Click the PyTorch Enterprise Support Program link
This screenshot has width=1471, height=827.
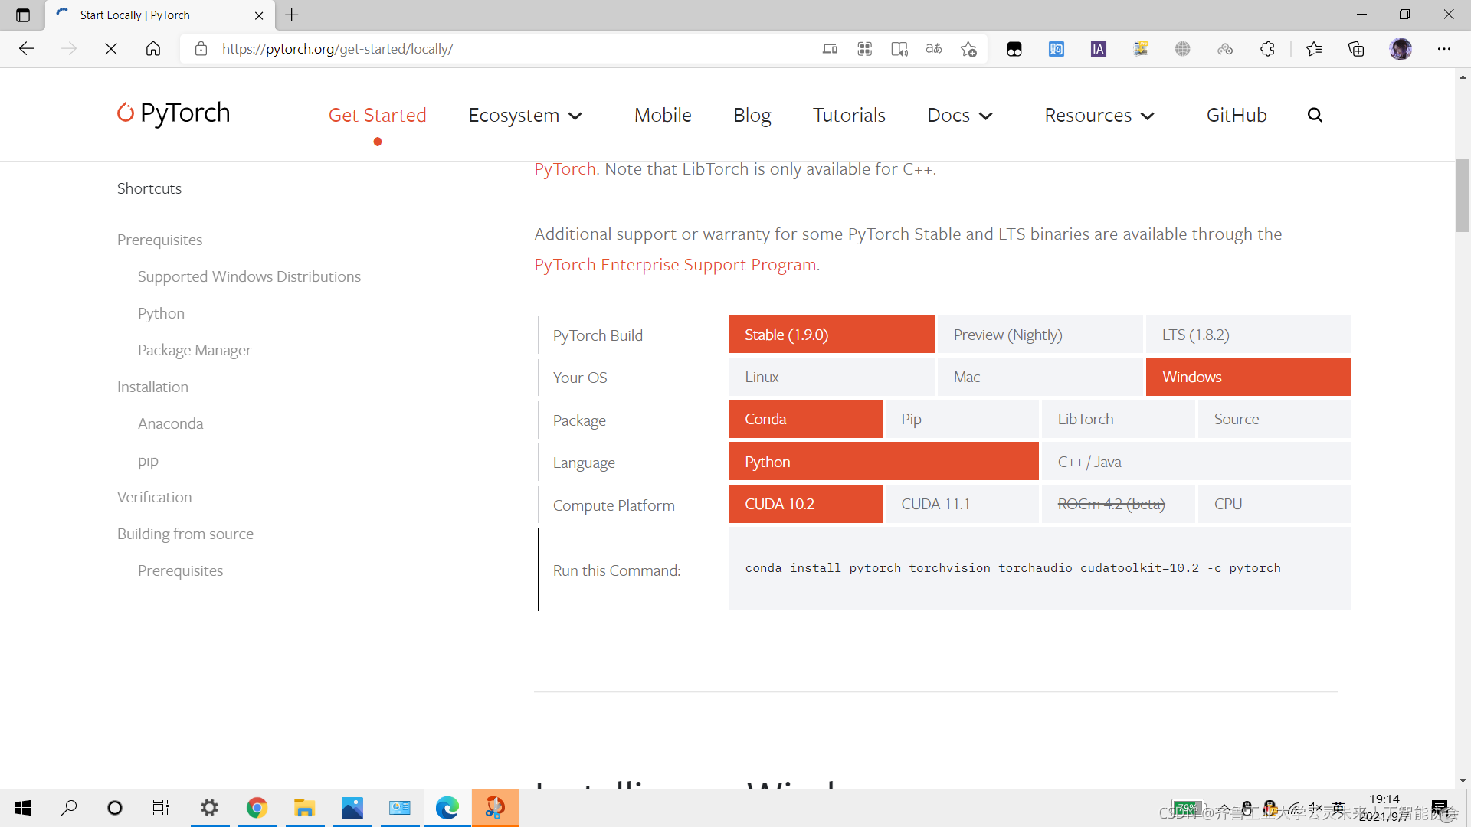[x=675, y=264]
